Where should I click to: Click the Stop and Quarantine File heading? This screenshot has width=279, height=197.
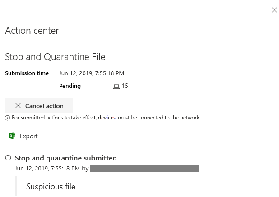click(x=55, y=57)
